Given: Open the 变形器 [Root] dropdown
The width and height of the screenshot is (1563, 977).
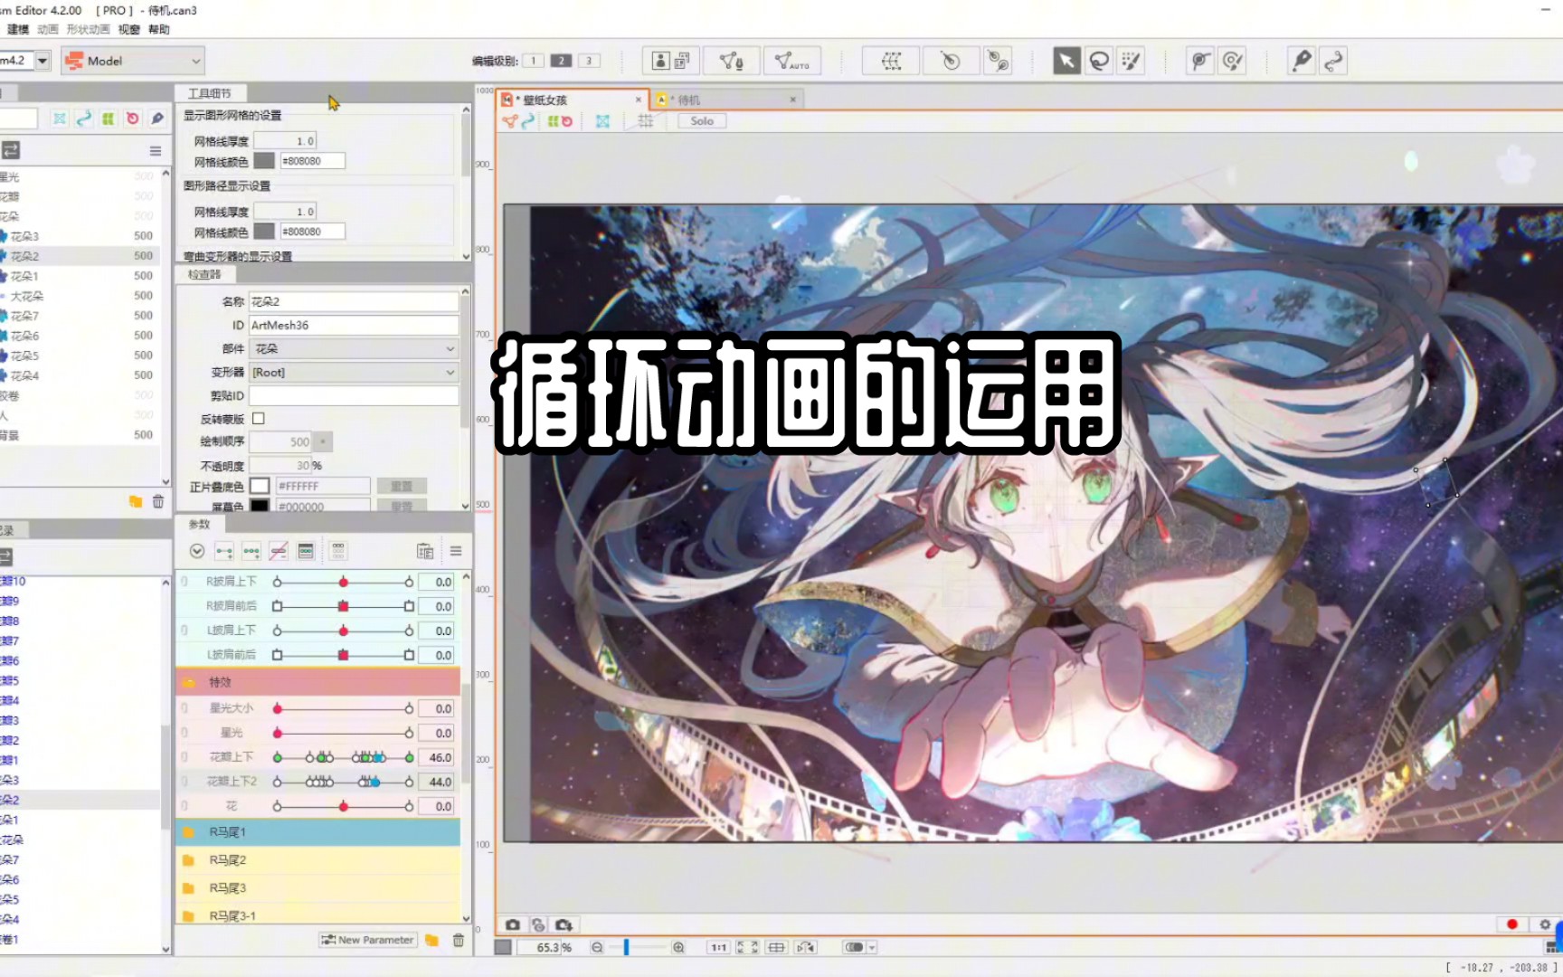Looking at the screenshot, I should (355, 372).
